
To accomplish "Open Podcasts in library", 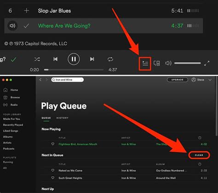I will point(9,149).
